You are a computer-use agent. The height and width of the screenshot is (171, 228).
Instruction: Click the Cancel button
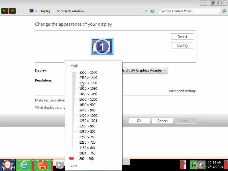pyautogui.click(x=162, y=121)
